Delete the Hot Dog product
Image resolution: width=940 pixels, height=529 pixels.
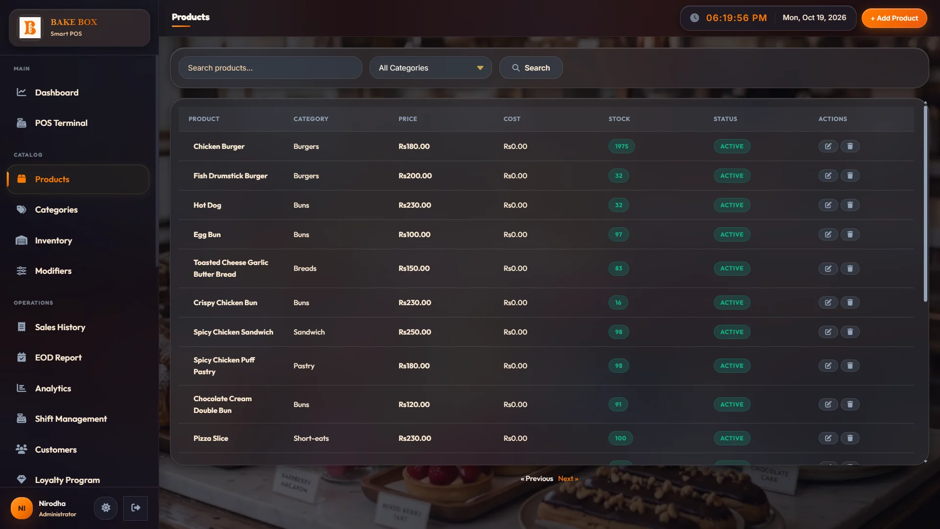(x=850, y=205)
